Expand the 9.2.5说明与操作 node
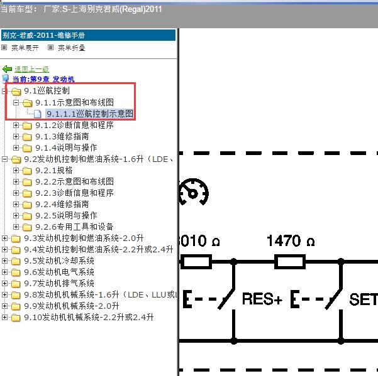The width and height of the screenshot is (378, 376). tap(16, 215)
